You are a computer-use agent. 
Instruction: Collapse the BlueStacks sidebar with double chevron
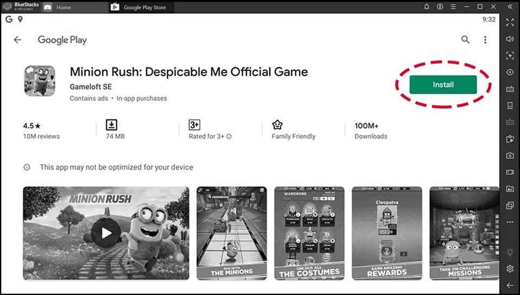click(x=510, y=6)
